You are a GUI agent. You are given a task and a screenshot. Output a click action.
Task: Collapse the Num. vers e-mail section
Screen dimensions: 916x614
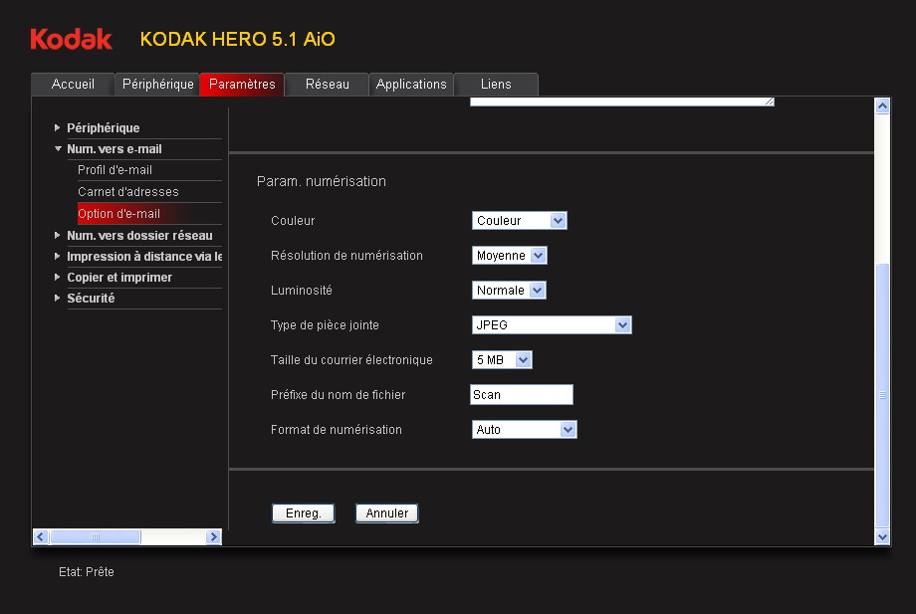tap(114, 149)
